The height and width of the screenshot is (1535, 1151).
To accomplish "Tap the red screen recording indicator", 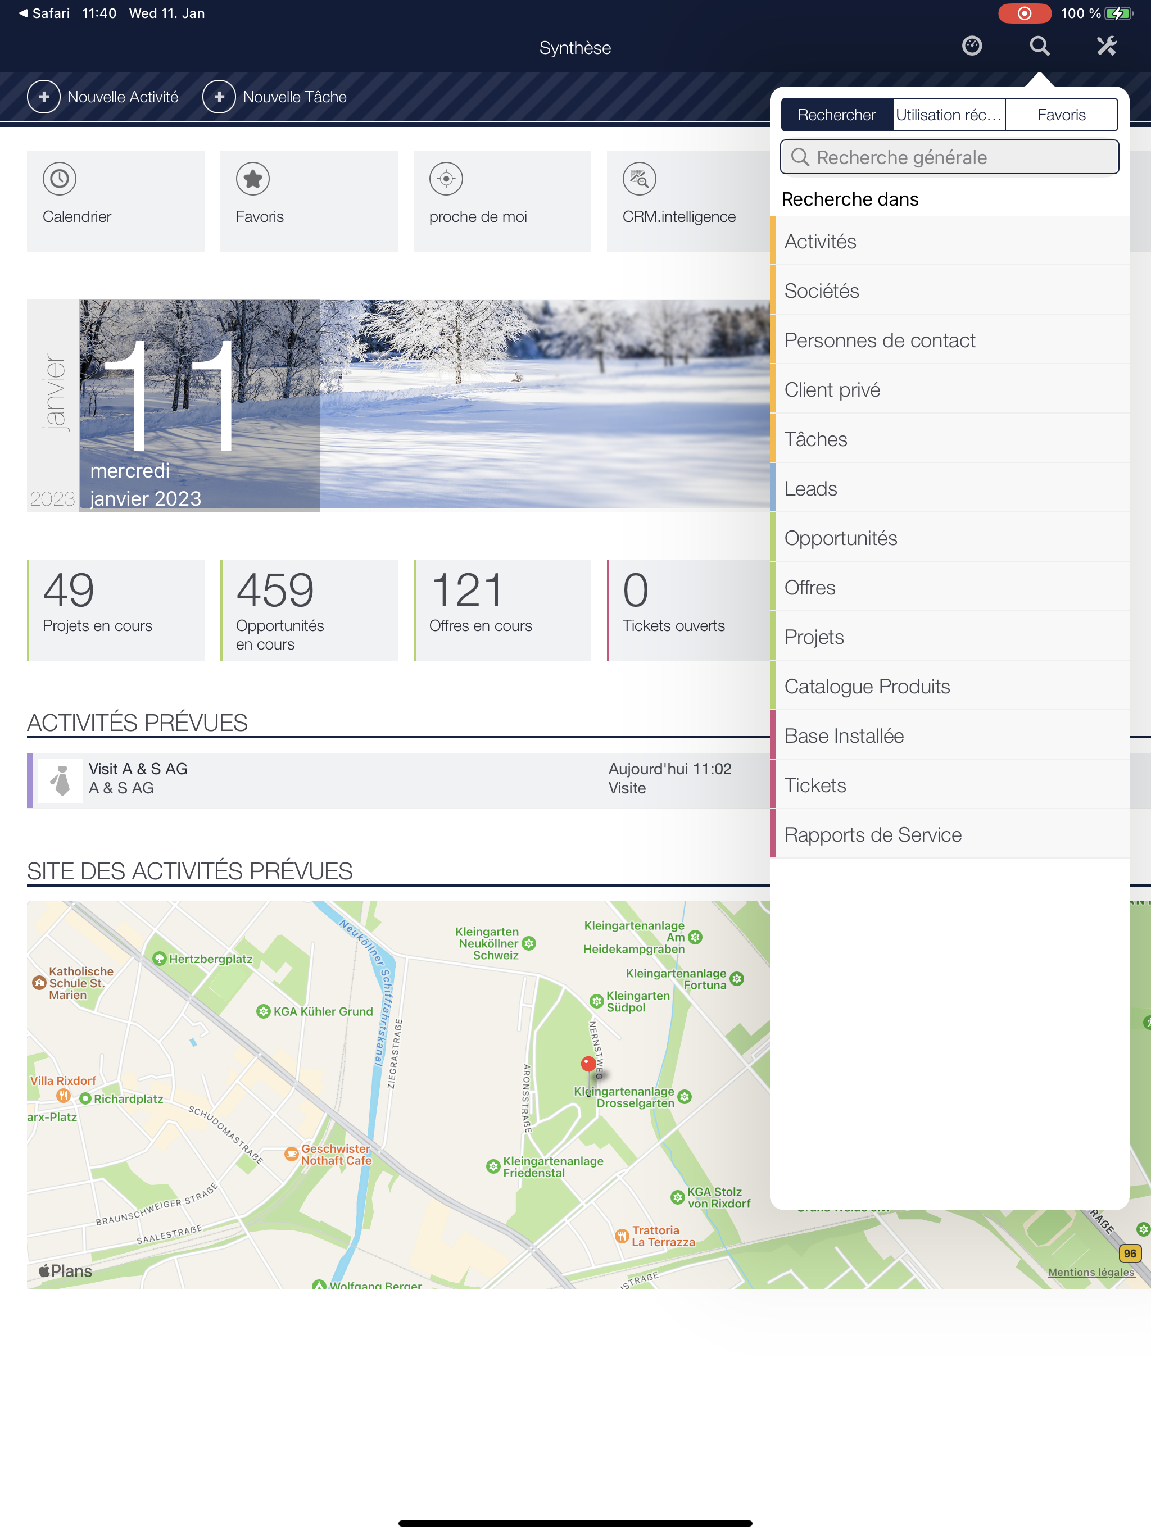I will [x=1024, y=13].
